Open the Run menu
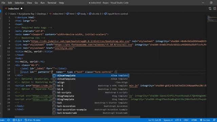Viewport: 217px width, 122px height. click(x=43, y=3)
